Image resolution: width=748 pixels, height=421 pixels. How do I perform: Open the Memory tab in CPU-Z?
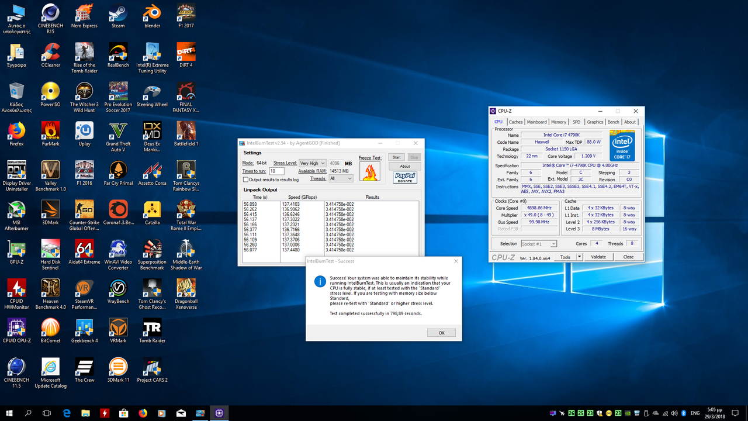coord(559,122)
